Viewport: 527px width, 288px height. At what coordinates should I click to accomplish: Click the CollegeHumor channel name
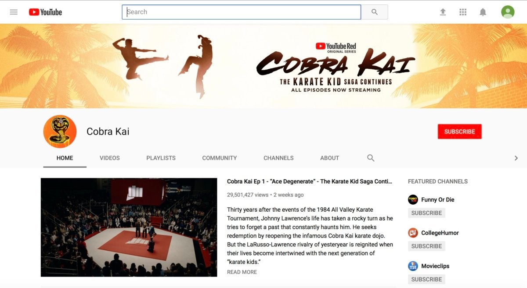[440, 233]
